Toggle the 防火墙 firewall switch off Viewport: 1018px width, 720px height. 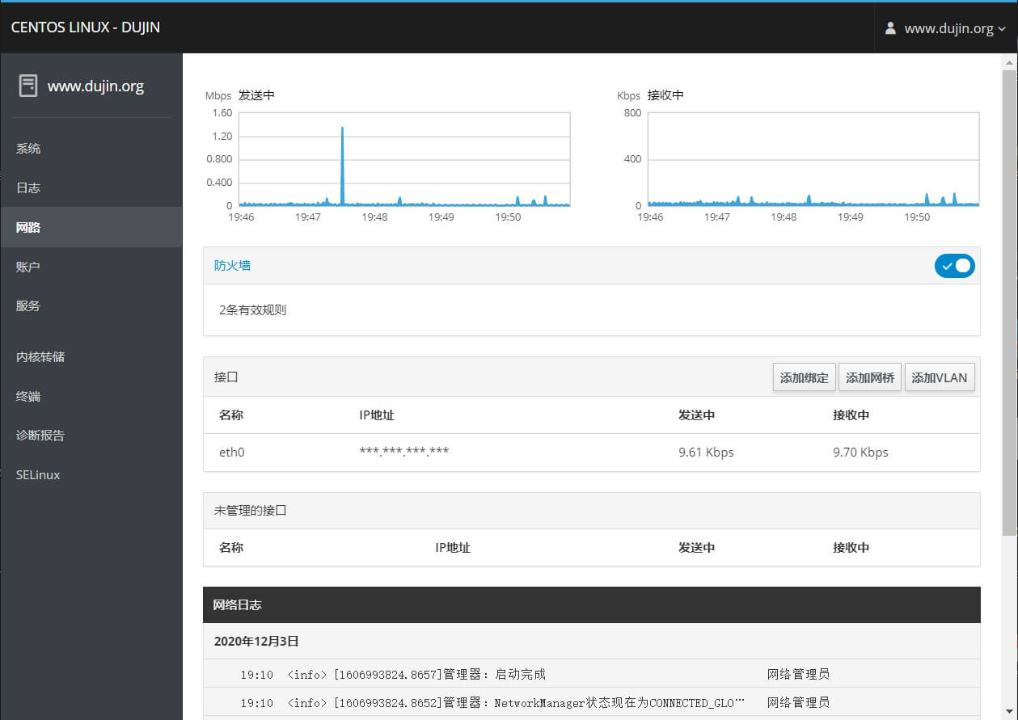click(954, 266)
